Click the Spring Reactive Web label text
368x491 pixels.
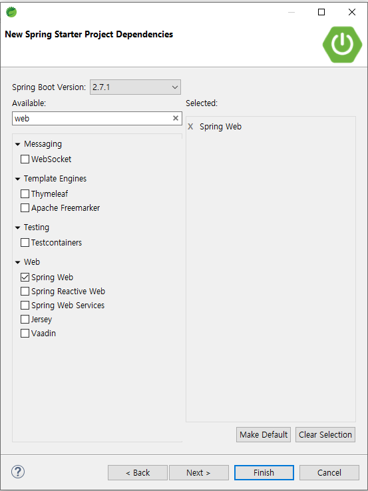(x=68, y=292)
